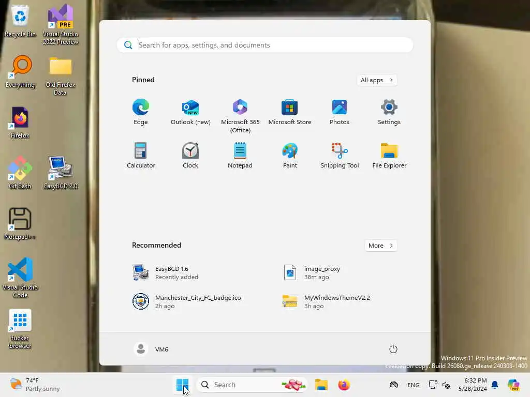Open File Explorer from the taskbar
The image size is (530, 397).
(x=321, y=385)
